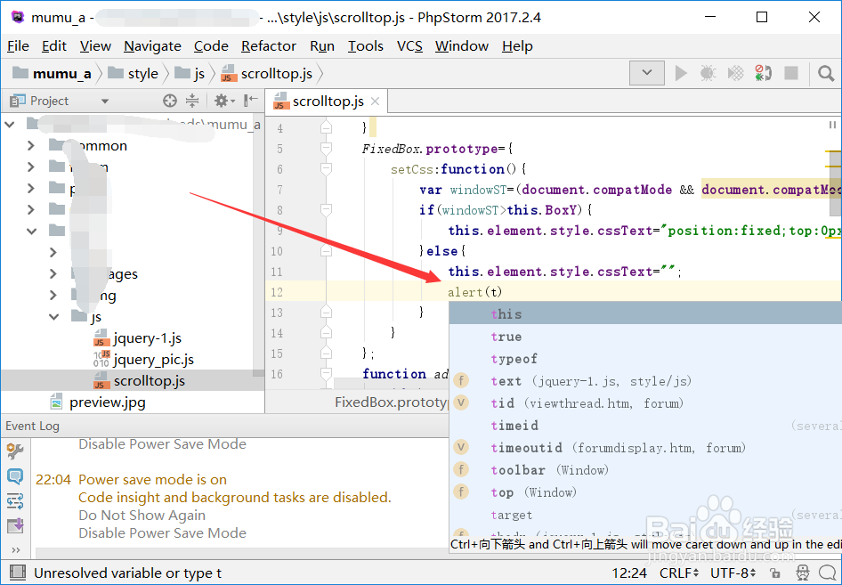This screenshot has width=842, height=585.
Task: Click the js breadcrumb in navigation bar
Action: (190, 74)
